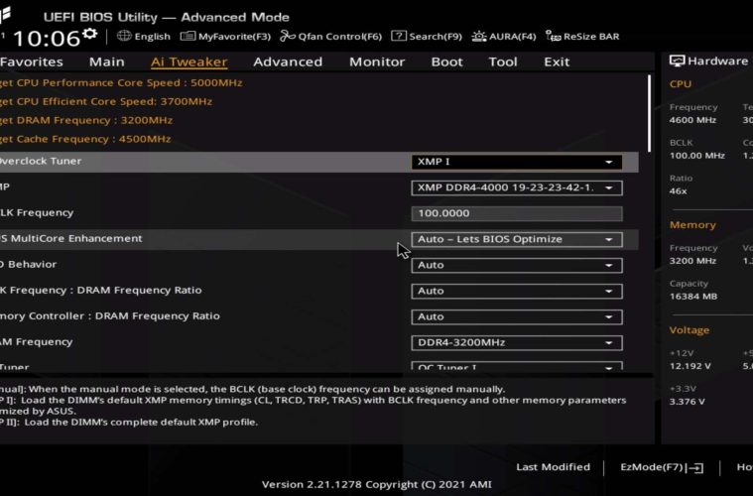The height and width of the screenshot is (496, 753).
Task: Open the Boot tab
Action: (x=446, y=62)
